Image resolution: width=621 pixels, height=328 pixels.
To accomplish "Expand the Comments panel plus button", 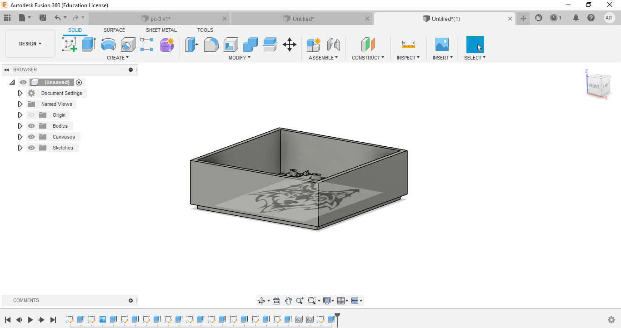I will point(131,301).
